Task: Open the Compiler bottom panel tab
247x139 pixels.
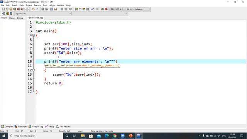Action: tap(7, 126)
